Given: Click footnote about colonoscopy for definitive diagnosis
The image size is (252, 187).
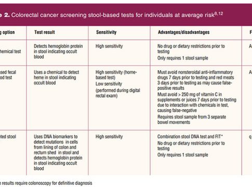Looking at the screenshot, I should point(46,183).
